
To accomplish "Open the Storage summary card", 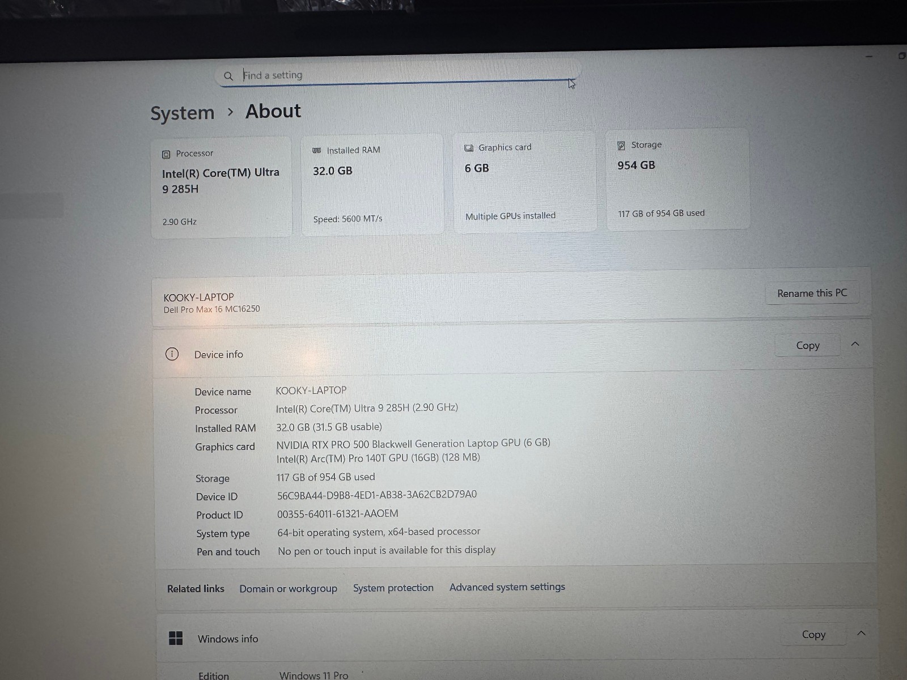I will (678, 179).
